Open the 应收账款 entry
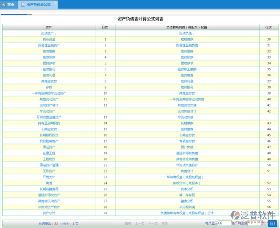 tap(49, 57)
